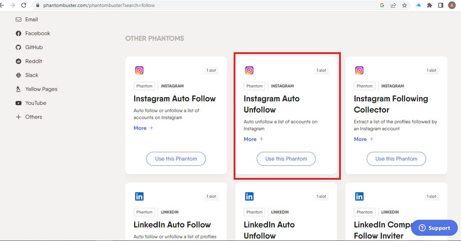Viewport: 461px width, 241px height.
Task: Toggle the browser side panel icon
Action: [441, 5]
